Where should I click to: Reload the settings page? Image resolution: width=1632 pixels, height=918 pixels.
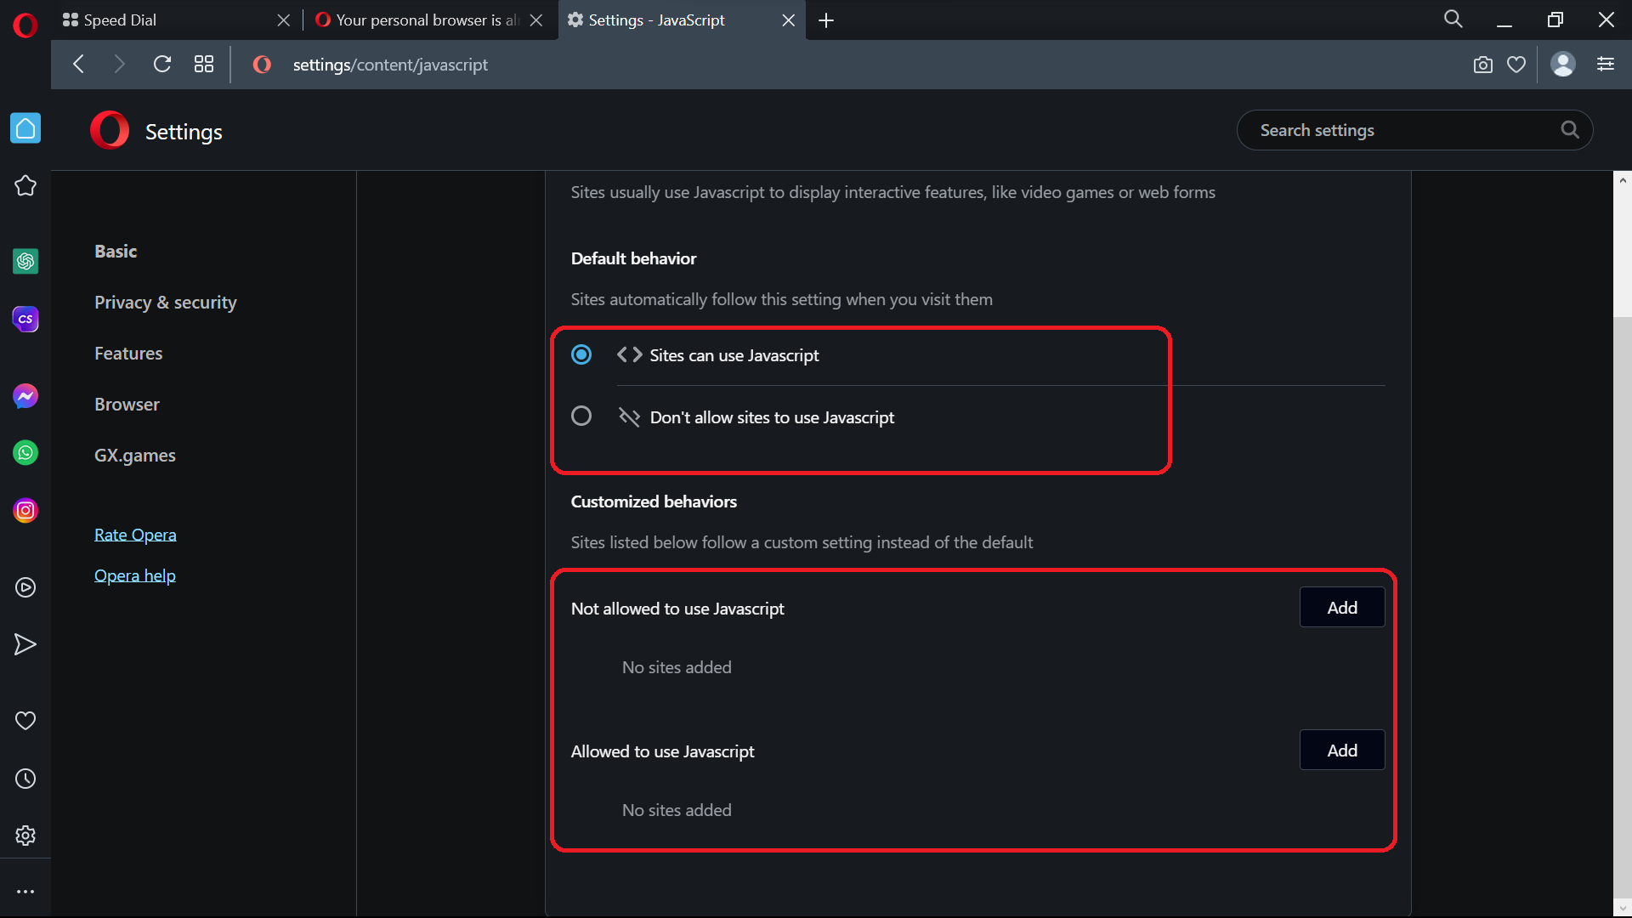162,65
